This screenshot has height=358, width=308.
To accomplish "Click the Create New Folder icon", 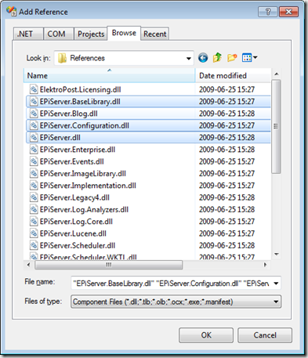I will pyautogui.click(x=232, y=57).
